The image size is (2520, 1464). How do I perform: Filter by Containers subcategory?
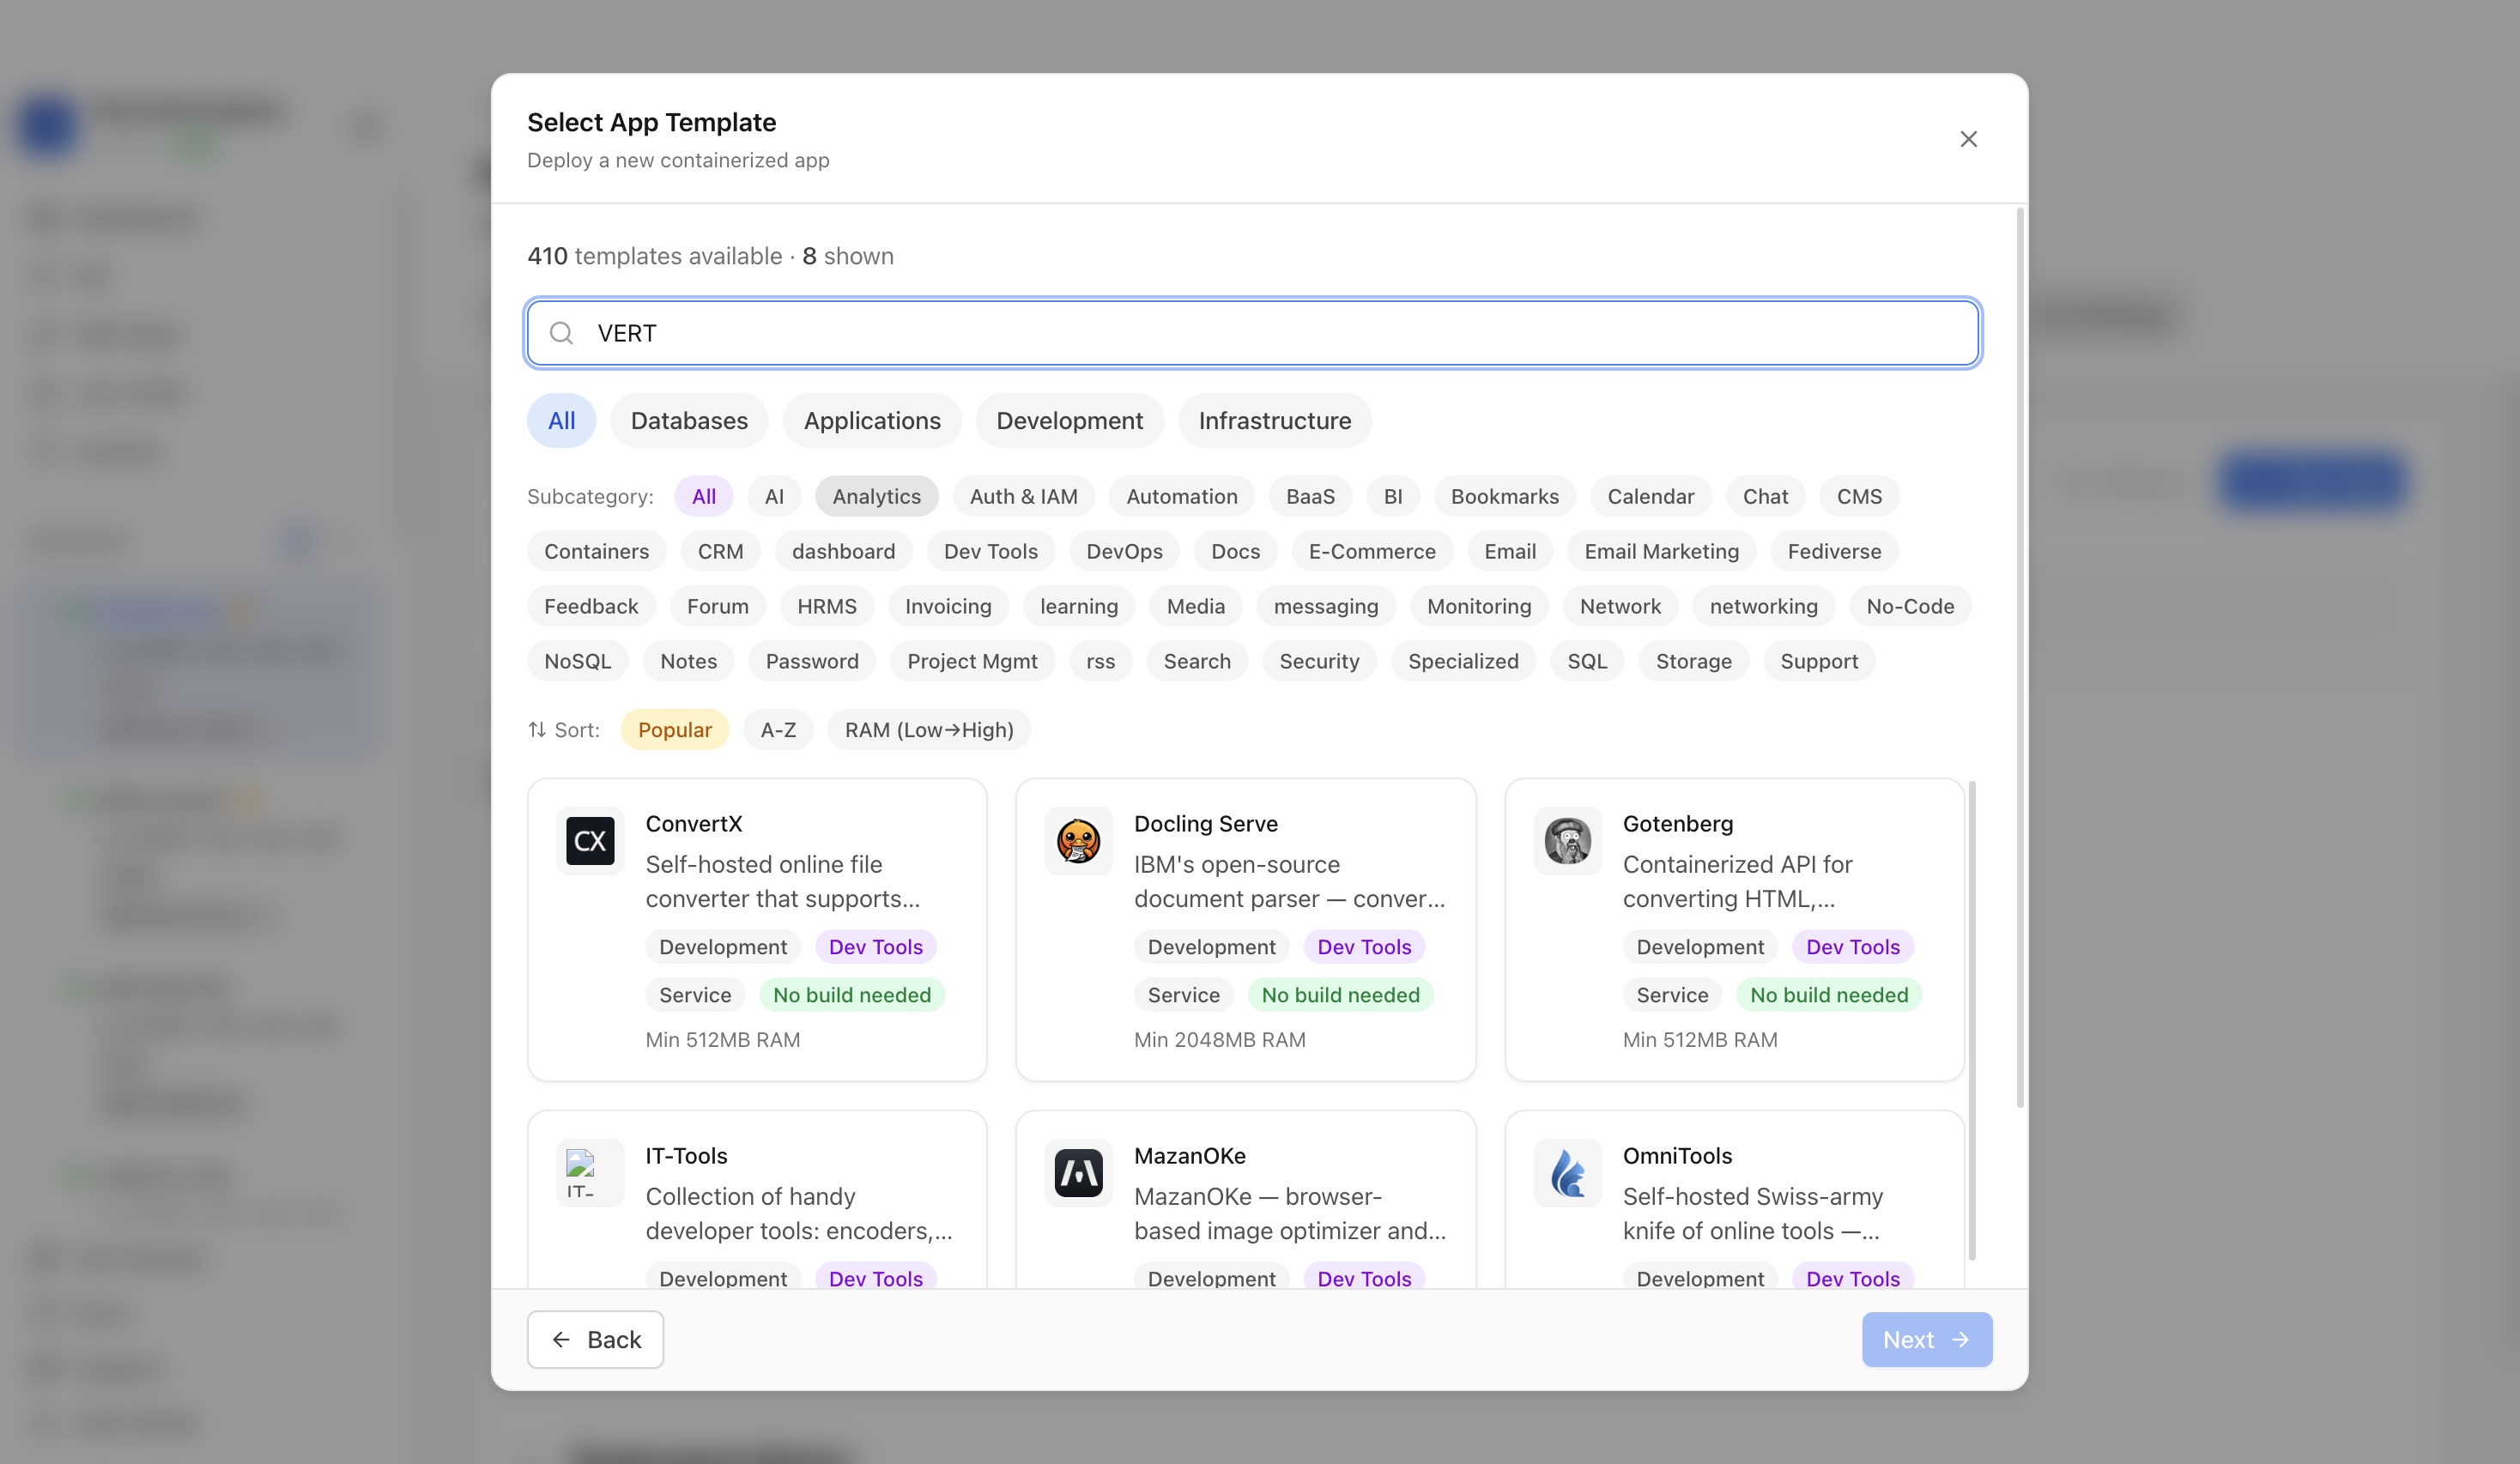[596, 551]
